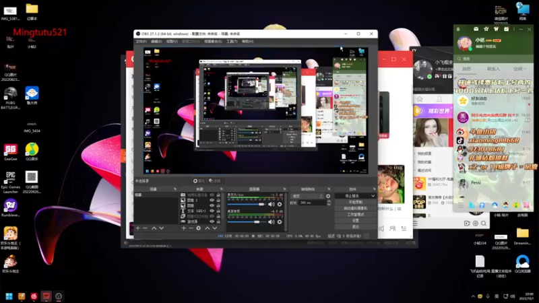Expand QQ 空间 tab dropdown
Image resolution: width=539 pixels, height=303 pixels.
525,69
